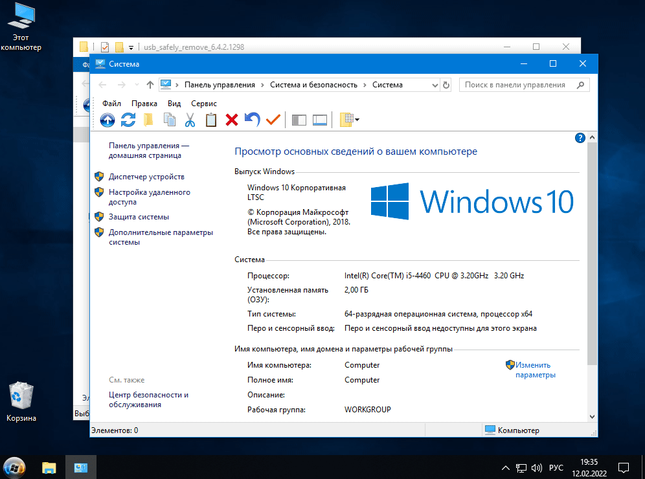The image size is (645, 479).
Task: Click the 2,00 ГБ memory value
Action: (356, 290)
